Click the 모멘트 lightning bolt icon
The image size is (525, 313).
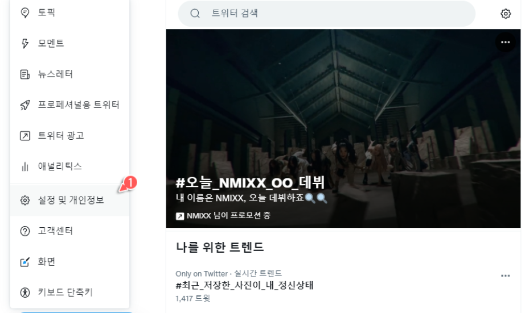coord(25,43)
